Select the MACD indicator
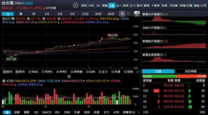The width and height of the screenshot is (208, 115). click(x=47, y=112)
